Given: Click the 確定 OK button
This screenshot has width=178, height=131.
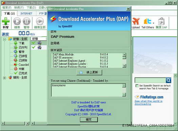Looking at the screenshot, I should (89, 119).
